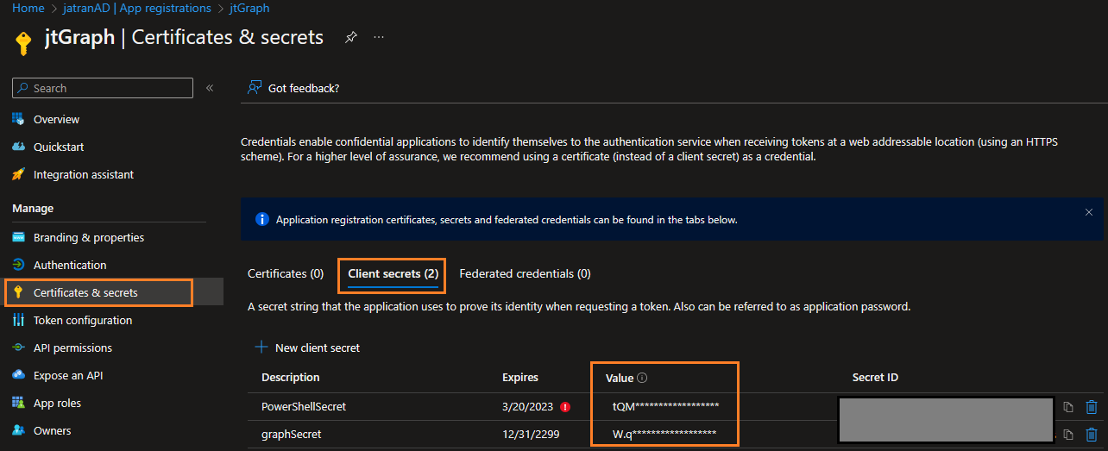Copy the graphSecret Secret ID
This screenshot has width=1108, height=451.
[x=1068, y=435]
